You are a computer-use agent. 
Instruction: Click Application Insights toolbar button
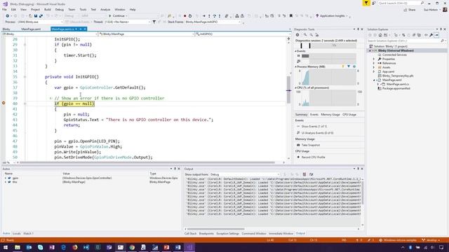tap(332, 16)
